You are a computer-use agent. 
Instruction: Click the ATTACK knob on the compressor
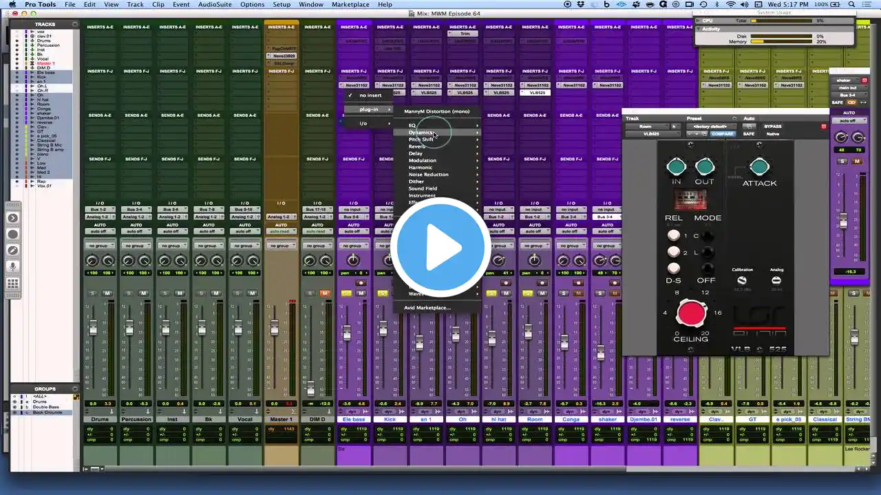(x=759, y=167)
